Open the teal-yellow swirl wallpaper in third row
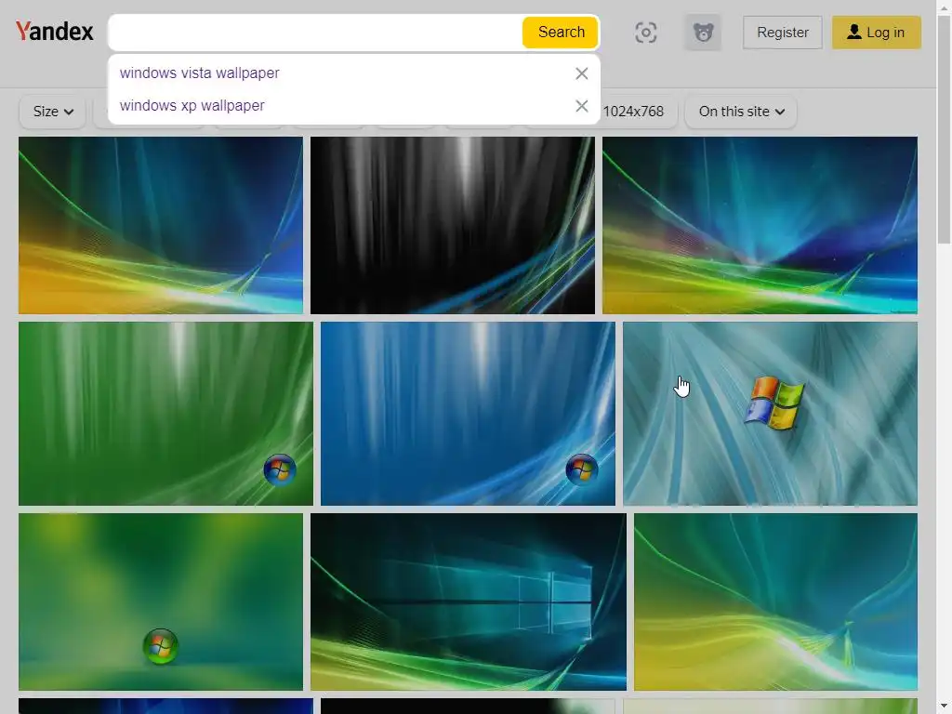 point(775,602)
